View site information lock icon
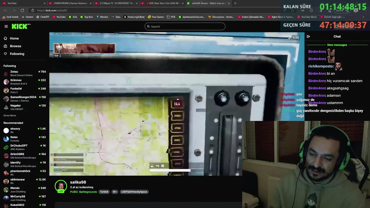This screenshot has width=370, height=208. 33,10
